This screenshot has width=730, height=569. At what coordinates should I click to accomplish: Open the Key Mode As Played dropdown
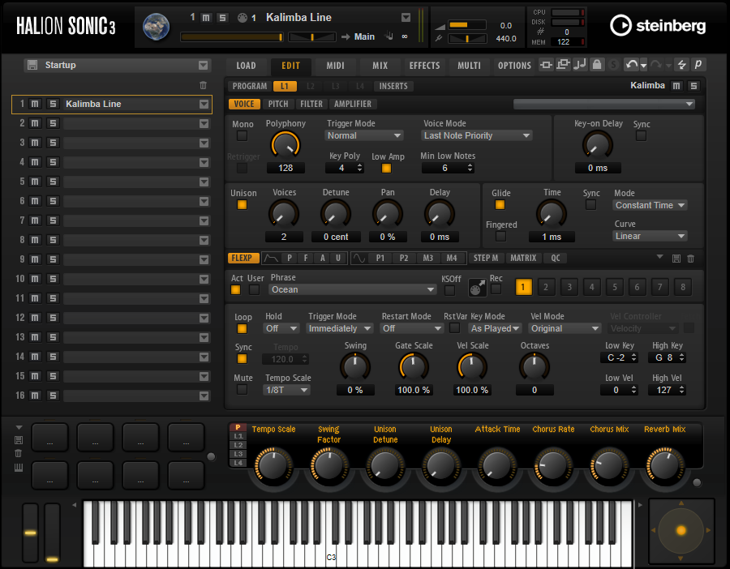pyautogui.click(x=496, y=328)
